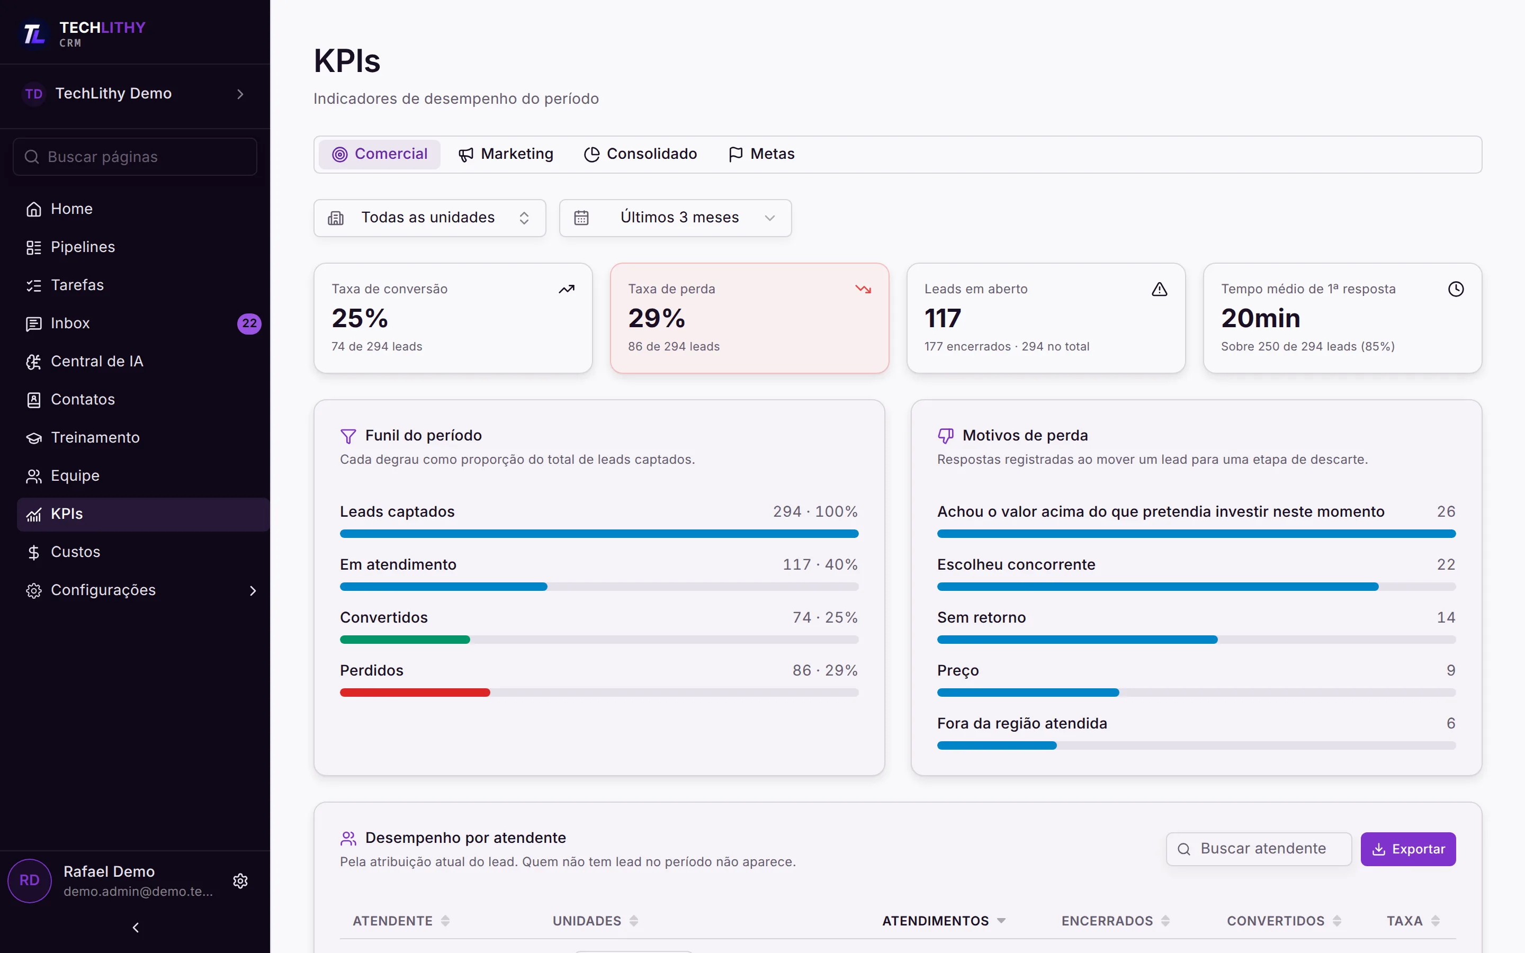1525x953 pixels.
Task: Click the Escolheu concorrente loss reason
Action: point(1016,565)
